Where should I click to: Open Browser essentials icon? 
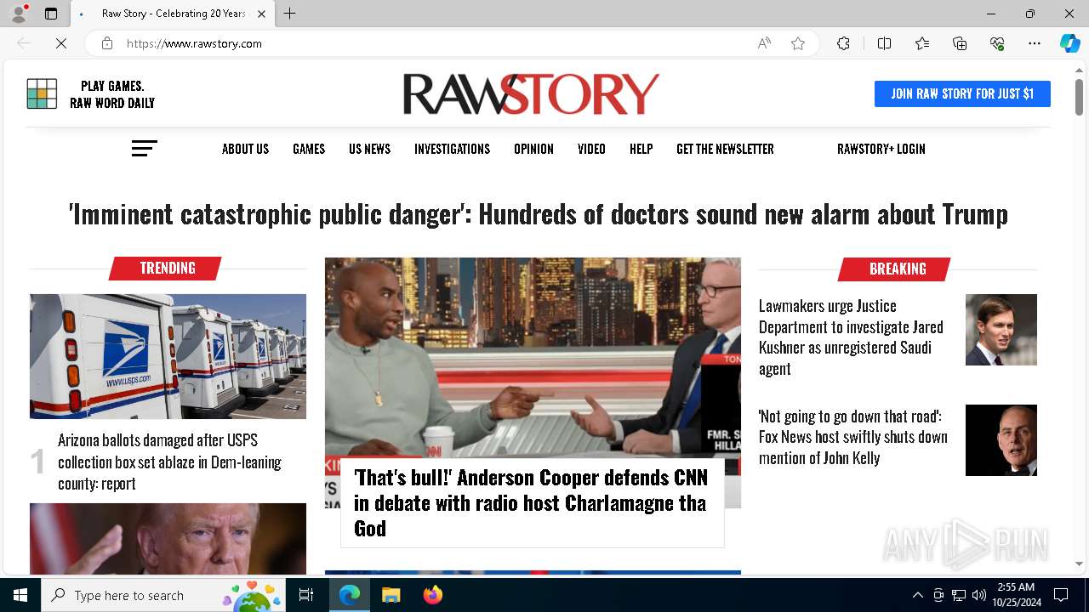pyautogui.click(x=997, y=43)
